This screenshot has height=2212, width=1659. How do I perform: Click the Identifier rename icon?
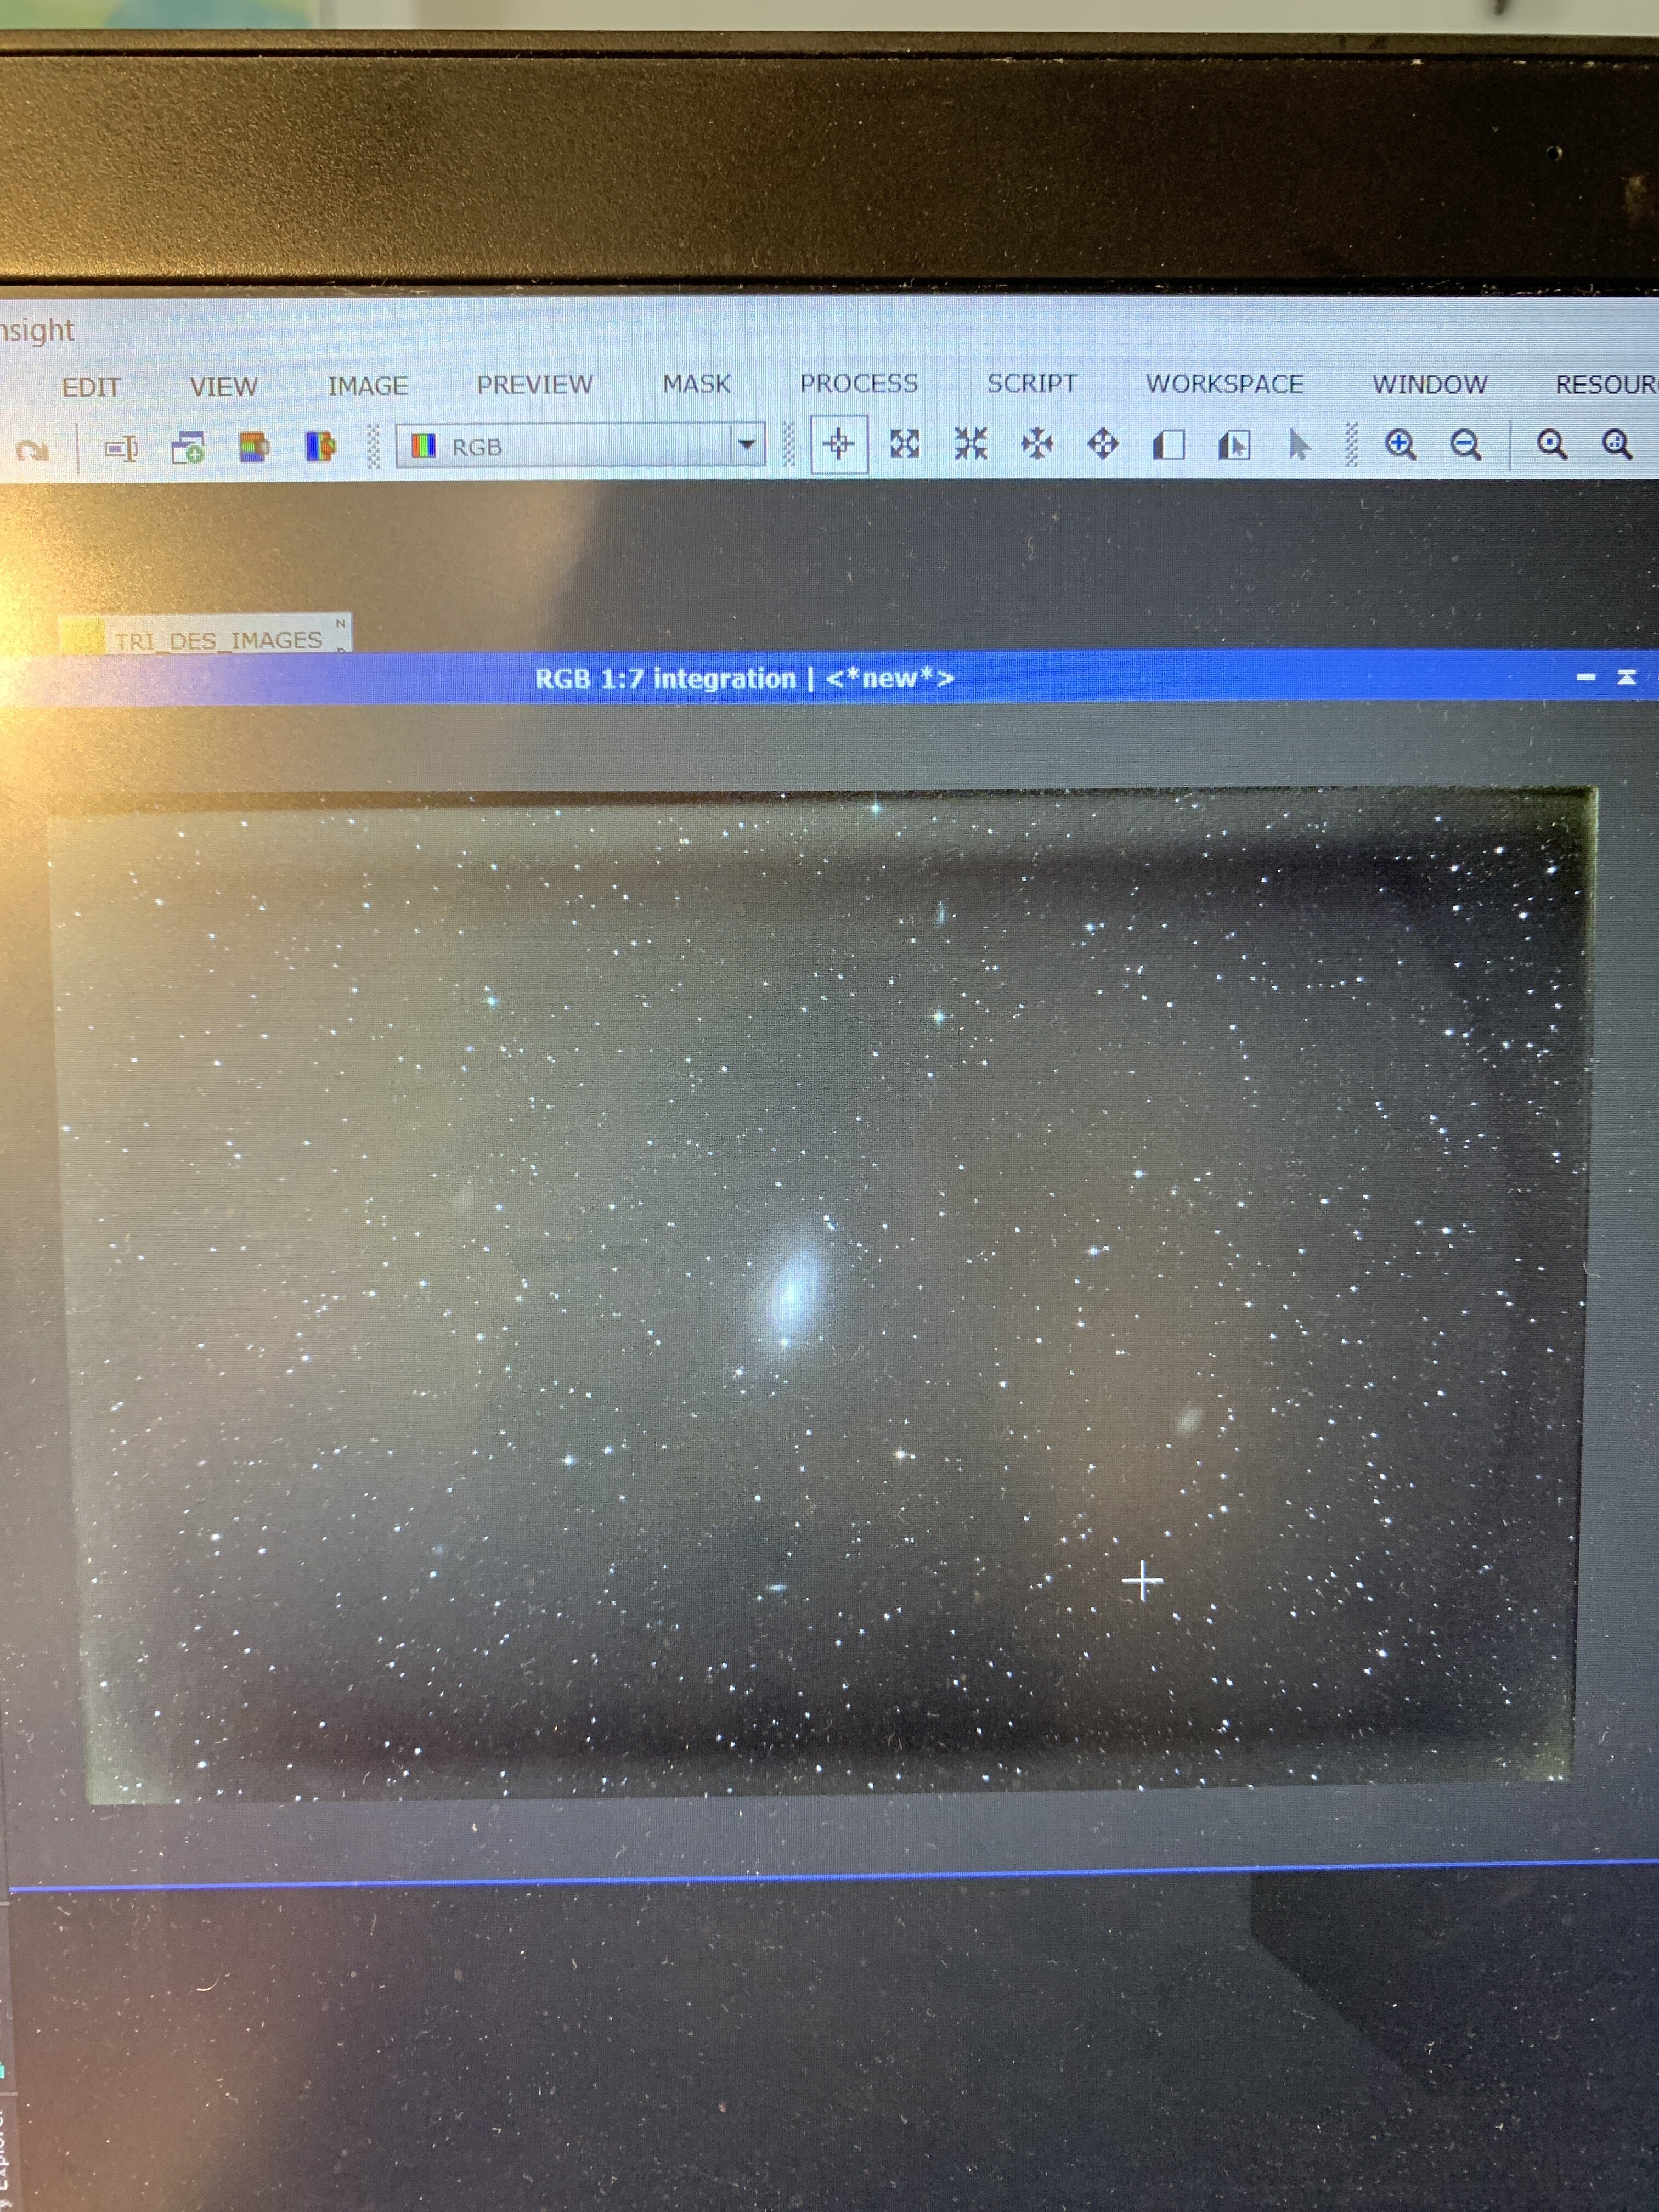pos(121,450)
